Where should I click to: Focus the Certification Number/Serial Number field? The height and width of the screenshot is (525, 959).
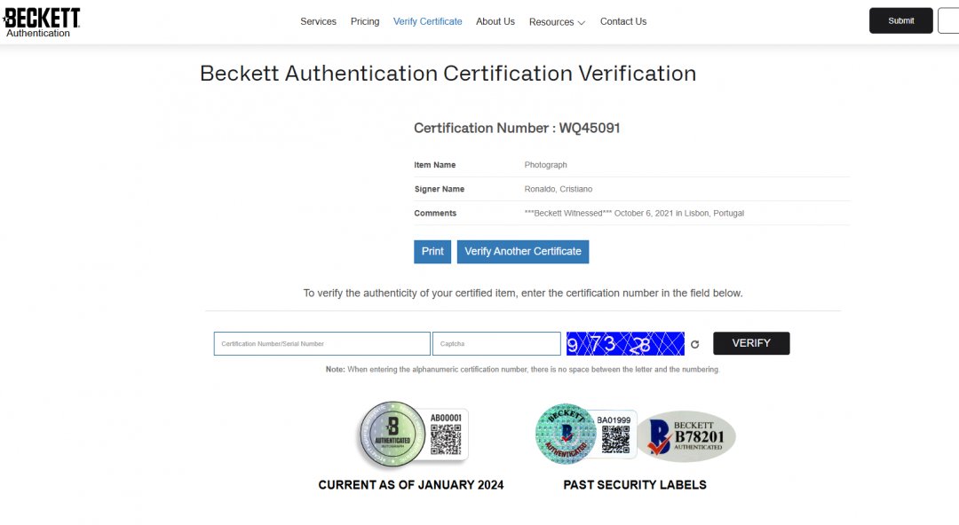point(321,344)
